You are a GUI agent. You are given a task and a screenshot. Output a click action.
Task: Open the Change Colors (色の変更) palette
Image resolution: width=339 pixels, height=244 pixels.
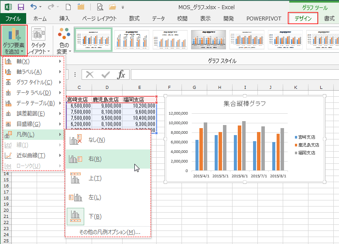[x=64, y=40]
